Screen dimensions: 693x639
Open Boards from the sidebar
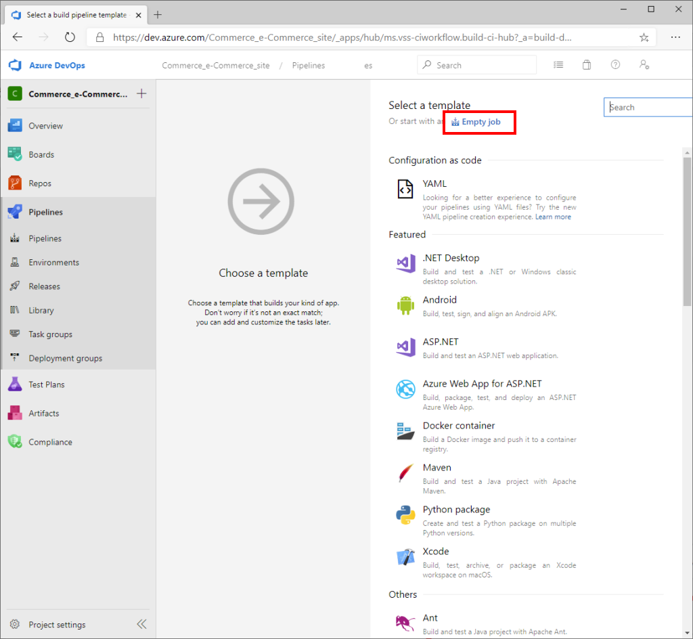point(41,154)
